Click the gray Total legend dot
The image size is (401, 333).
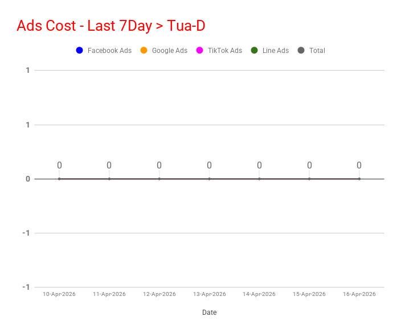pos(301,51)
